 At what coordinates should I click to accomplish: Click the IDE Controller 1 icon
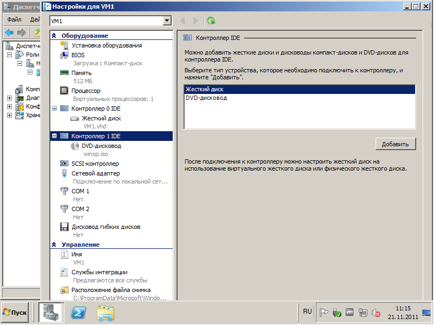pos(64,136)
